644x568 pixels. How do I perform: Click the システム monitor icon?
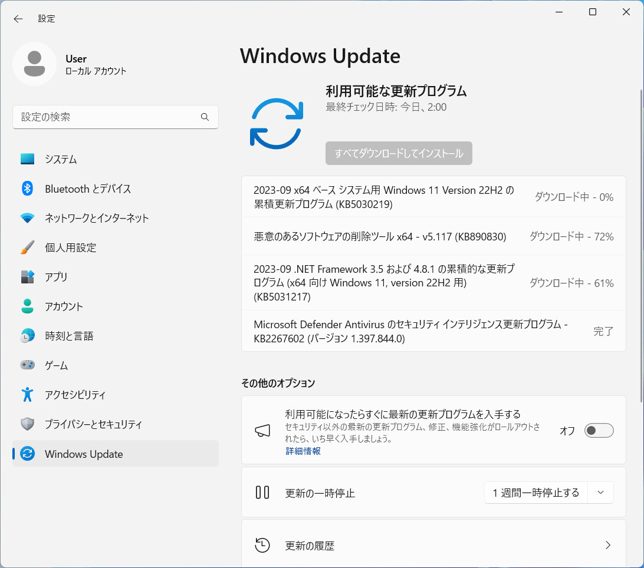pos(28,159)
